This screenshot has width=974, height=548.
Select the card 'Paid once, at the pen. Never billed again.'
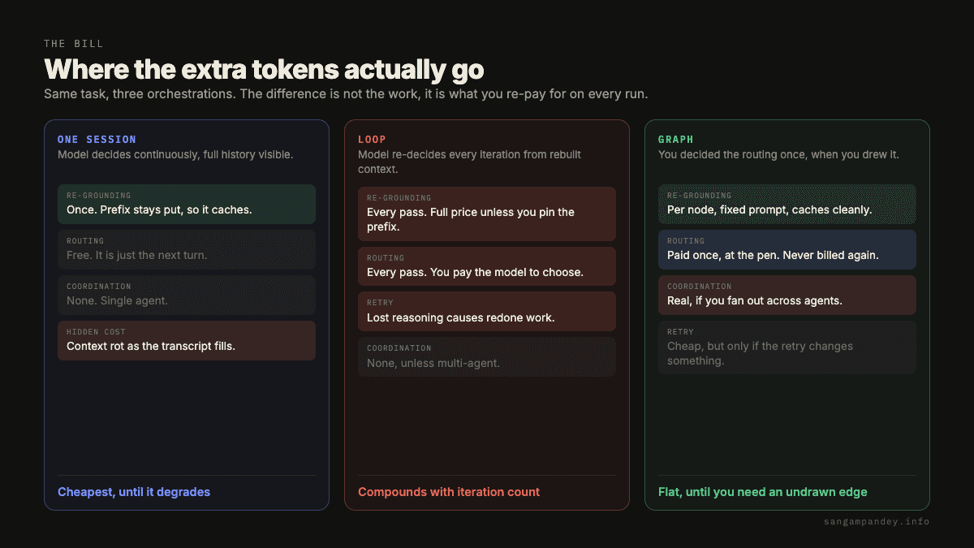(787, 249)
